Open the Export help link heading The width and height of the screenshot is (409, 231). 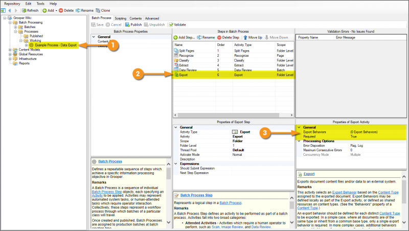[x=309, y=174]
